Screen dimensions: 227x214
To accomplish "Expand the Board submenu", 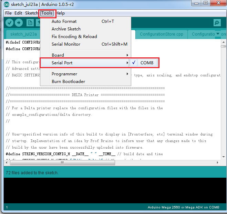I will pyautogui.click(x=85, y=55).
